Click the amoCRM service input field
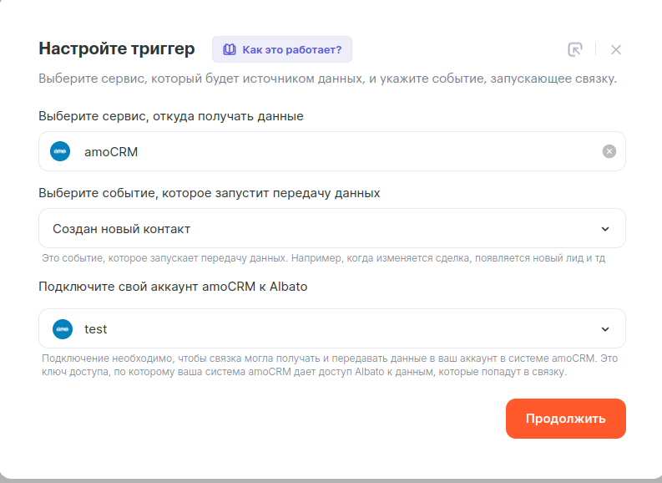 [x=334, y=151]
